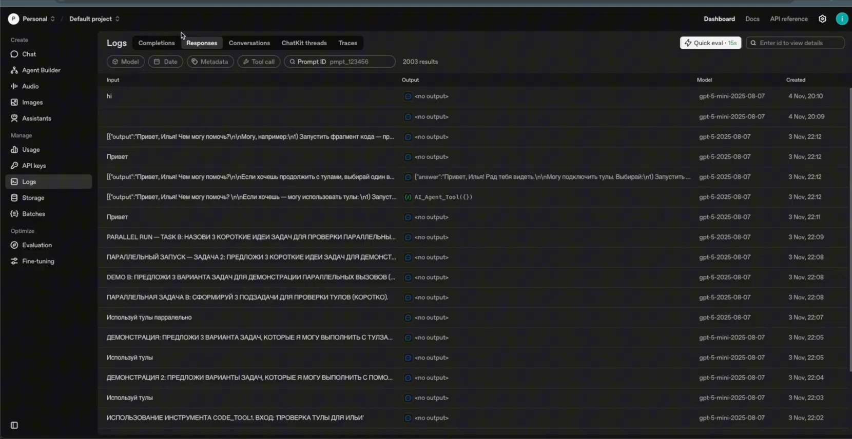Image resolution: width=852 pixels, height=439 pixels.
Task: Open the first 'Привет' log row
Action: tap(472, 157)
